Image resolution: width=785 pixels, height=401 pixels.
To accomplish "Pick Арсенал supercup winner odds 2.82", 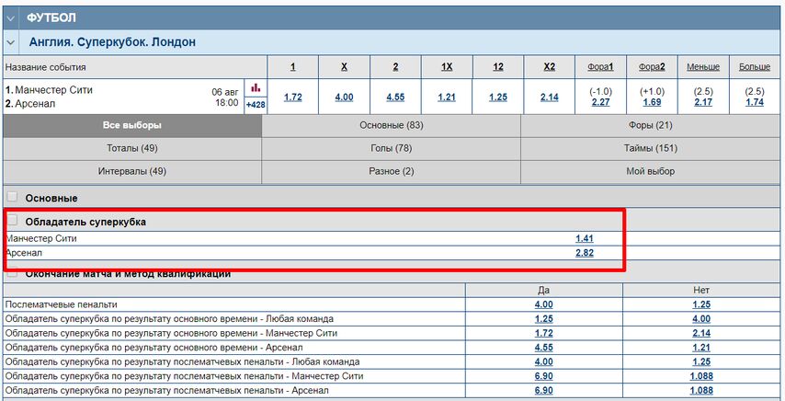I will click(585, 253).
